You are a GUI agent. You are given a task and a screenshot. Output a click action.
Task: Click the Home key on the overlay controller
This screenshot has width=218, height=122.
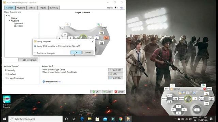(x=164, y=99)
